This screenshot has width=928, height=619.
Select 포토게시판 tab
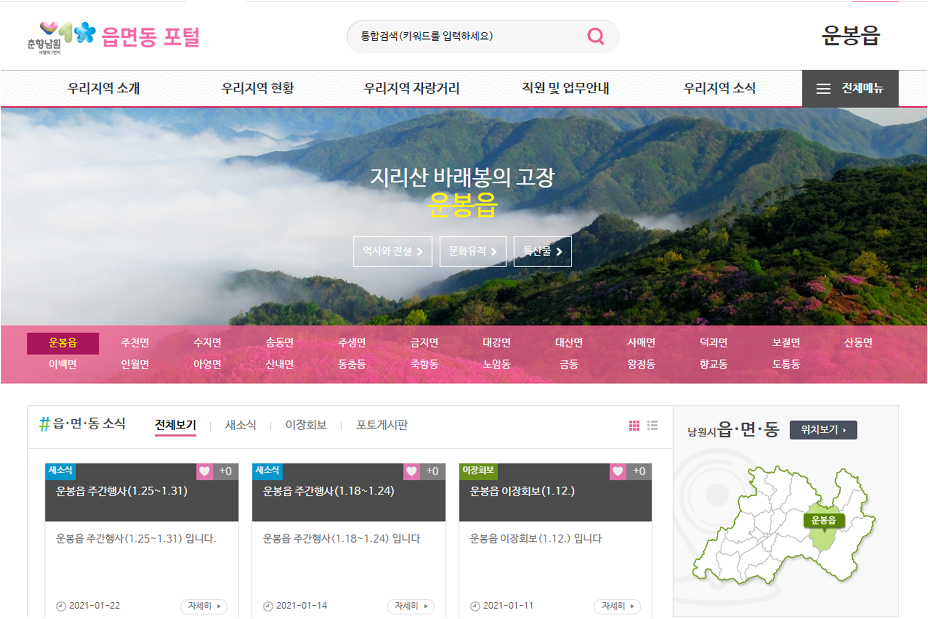382,425
